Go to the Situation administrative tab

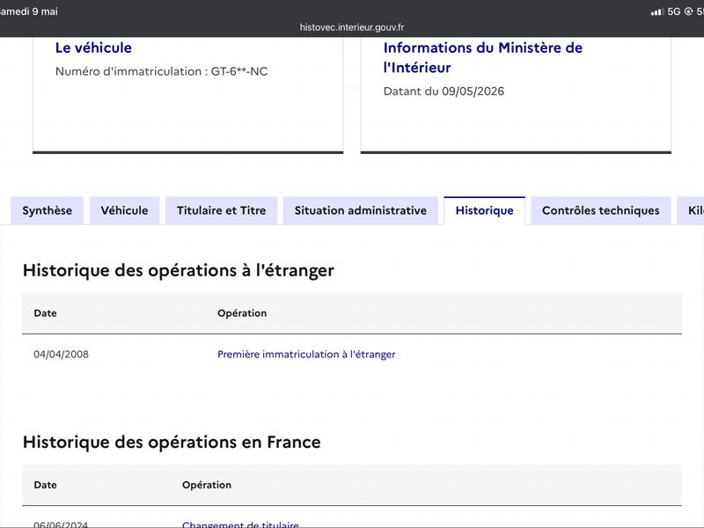[361, 210]
